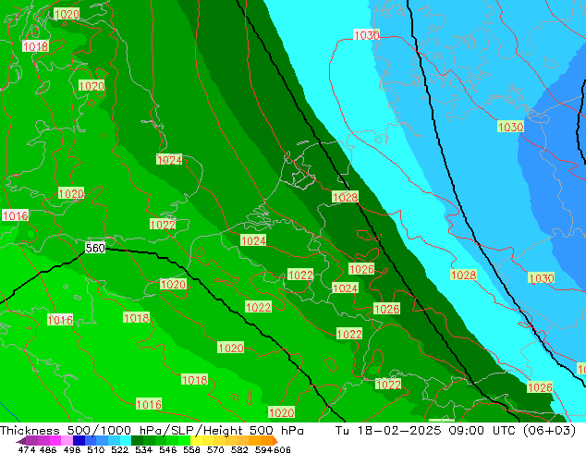The height and width of the screenshot is (453, 586).
Task: Pick the light pink swatch in the legend
Action: [x=67, y=441]
